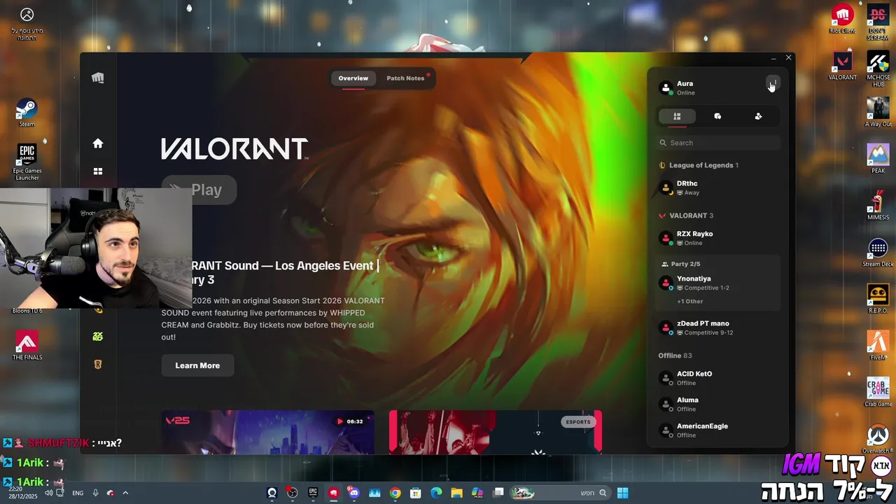The width and height of the screenshot is (896, 504).
Task: Click the add friend icon
Action: 758,116
